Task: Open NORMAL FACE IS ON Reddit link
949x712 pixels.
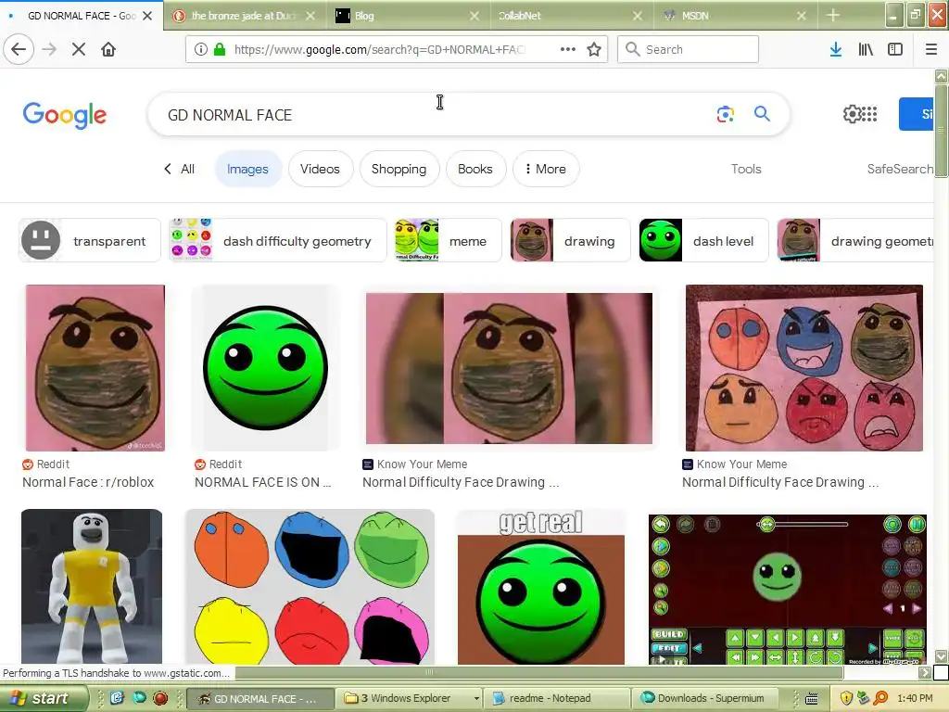Action: [x=262, y=482]
